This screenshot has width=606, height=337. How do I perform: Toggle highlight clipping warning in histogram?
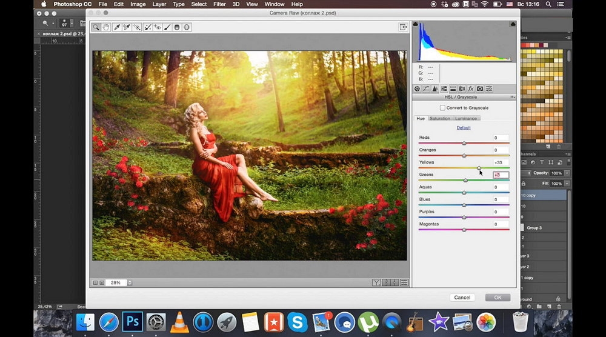coord(513,24)
